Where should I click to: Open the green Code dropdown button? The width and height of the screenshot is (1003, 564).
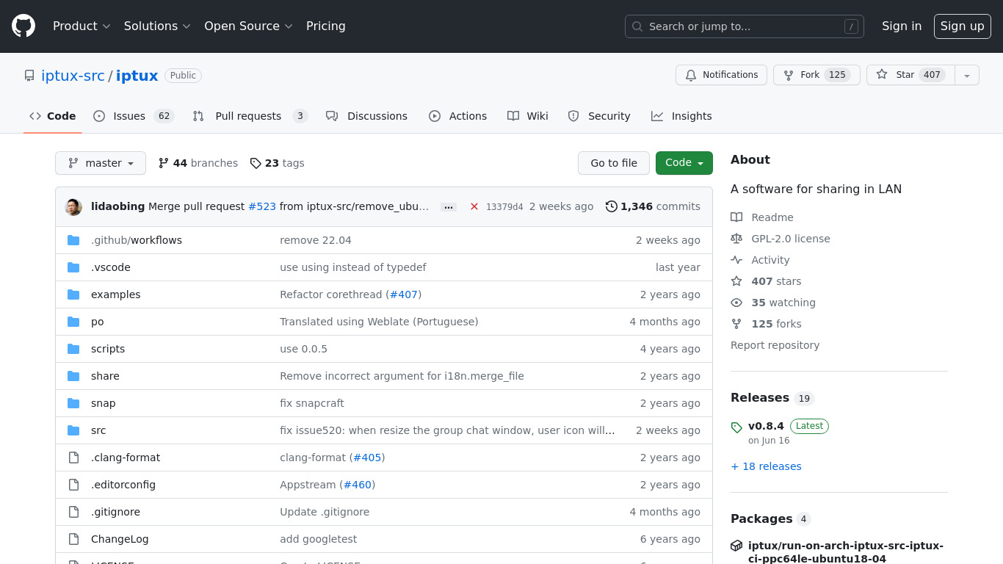click(x=684, y=163)
